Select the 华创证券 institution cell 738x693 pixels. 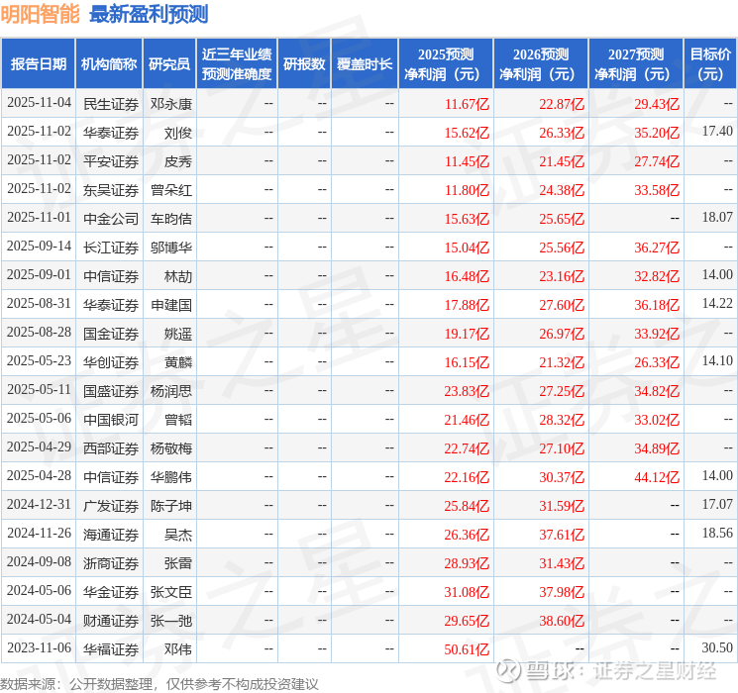pos(111,362)
